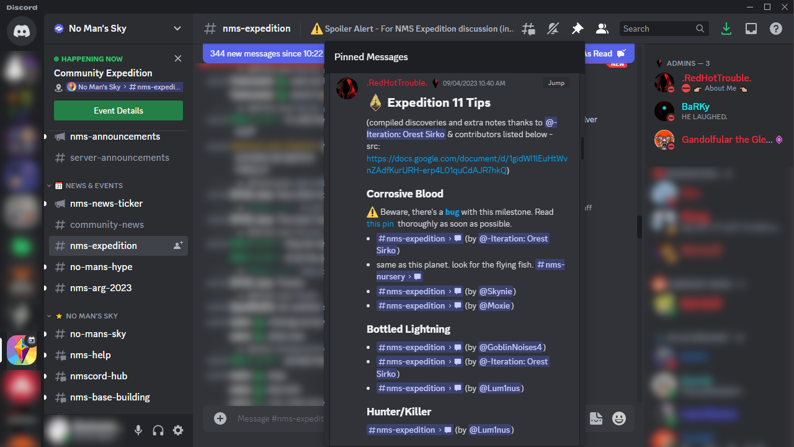Open #nms-expedition link beside @Skynie
Viewport: 794px width, 447px height.
click(x=419, y=291)
